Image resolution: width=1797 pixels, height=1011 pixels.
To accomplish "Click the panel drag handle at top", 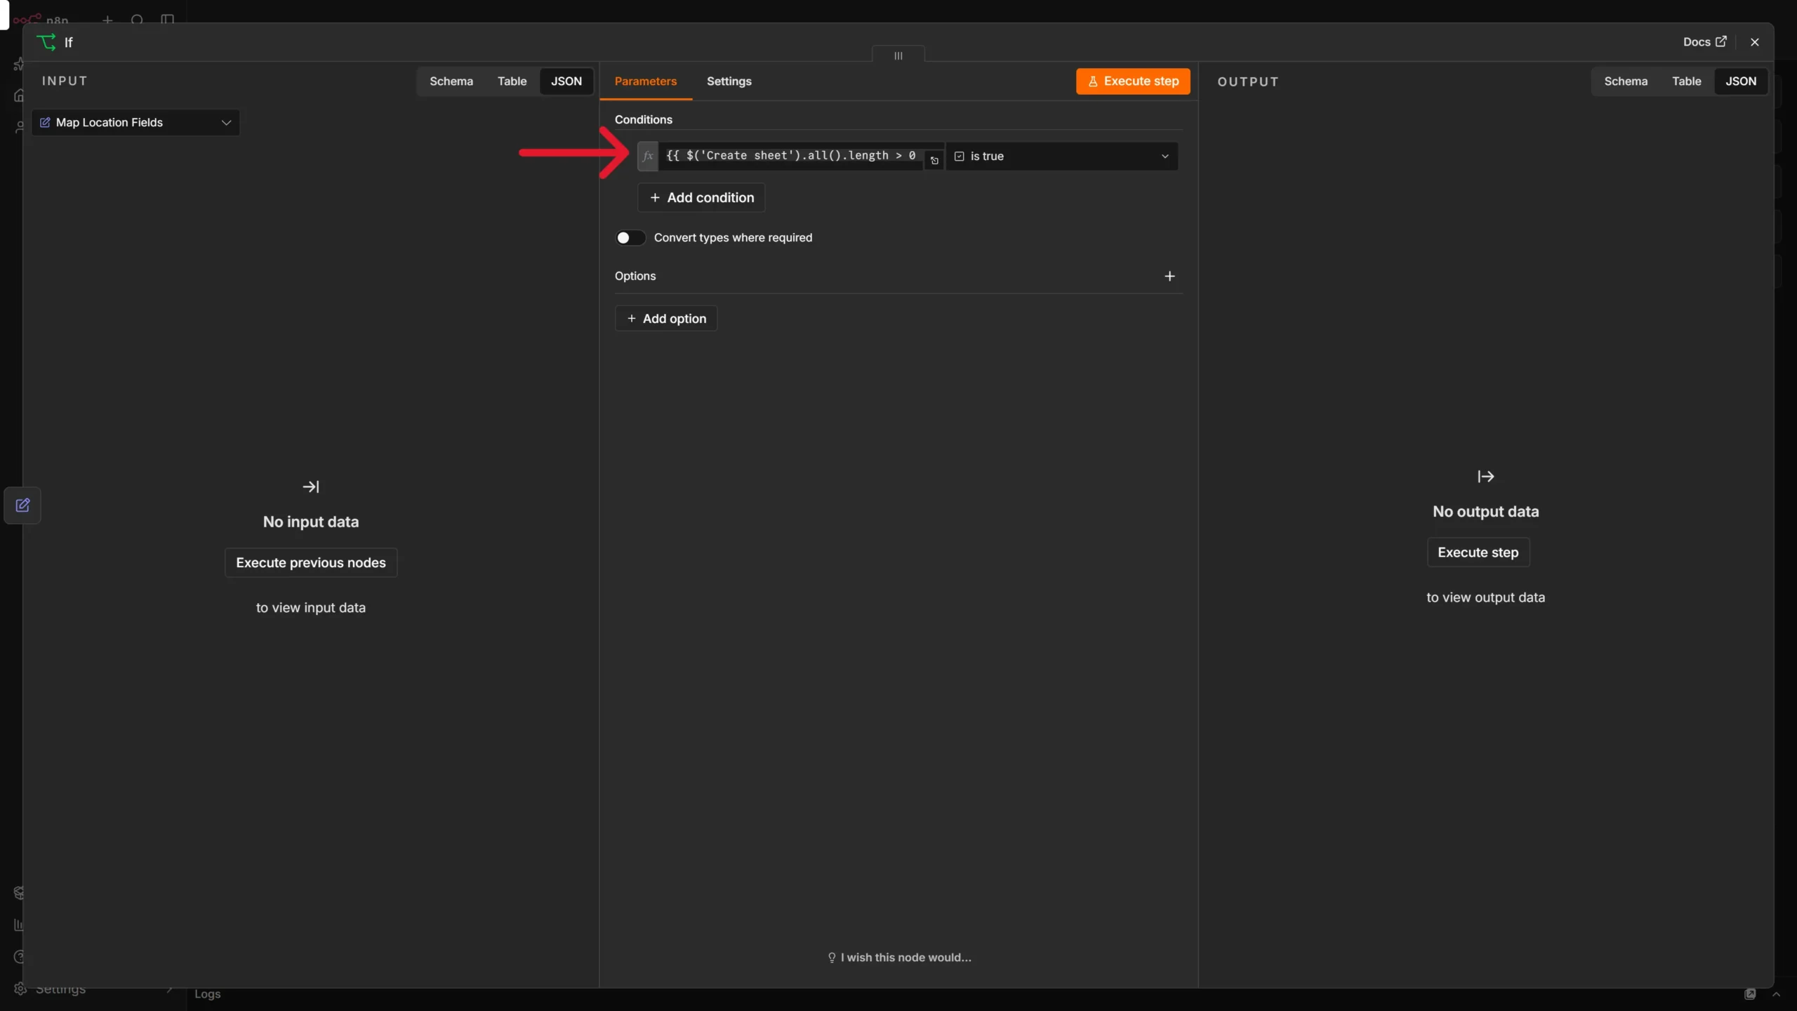I will tap(898, 55).
